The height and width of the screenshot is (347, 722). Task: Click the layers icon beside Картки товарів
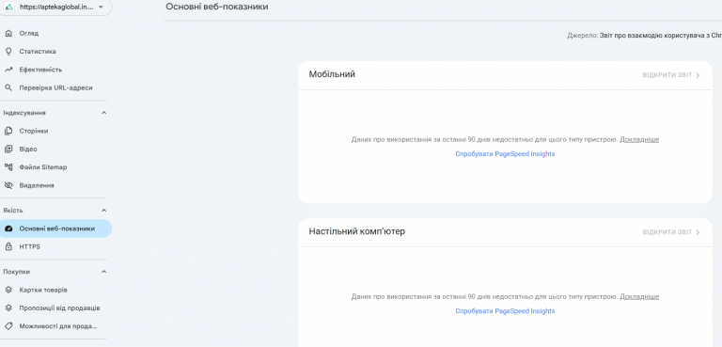[x=8, y=290]
